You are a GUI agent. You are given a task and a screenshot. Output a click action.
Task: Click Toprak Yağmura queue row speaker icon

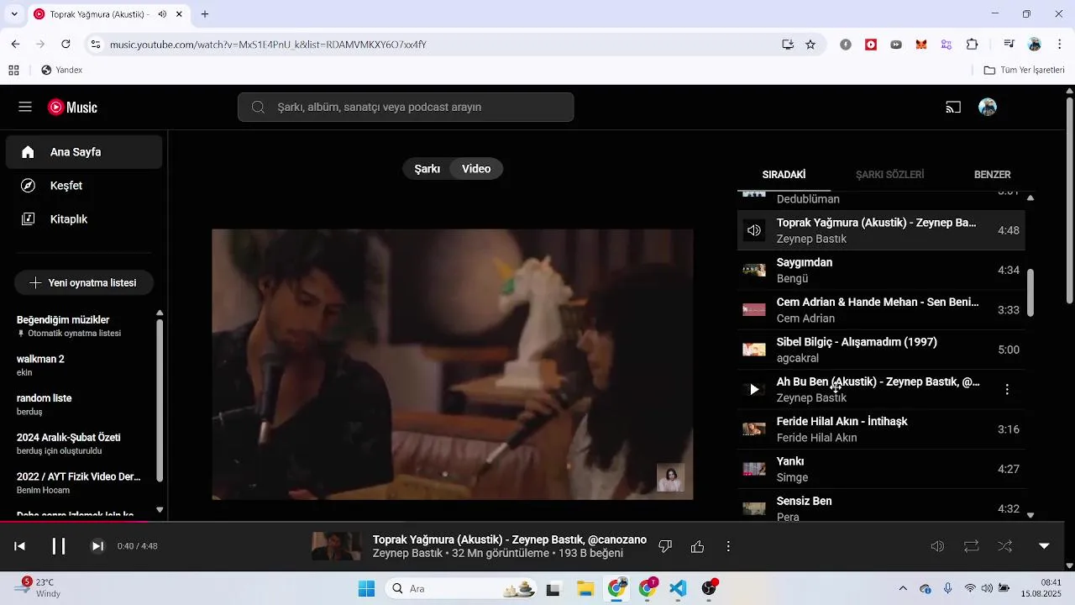click(754, 230)
